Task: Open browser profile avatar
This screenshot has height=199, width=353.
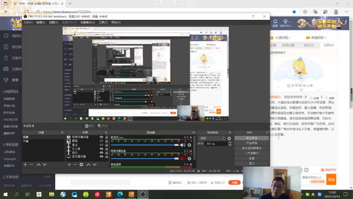Action: (x=336, y=12)
